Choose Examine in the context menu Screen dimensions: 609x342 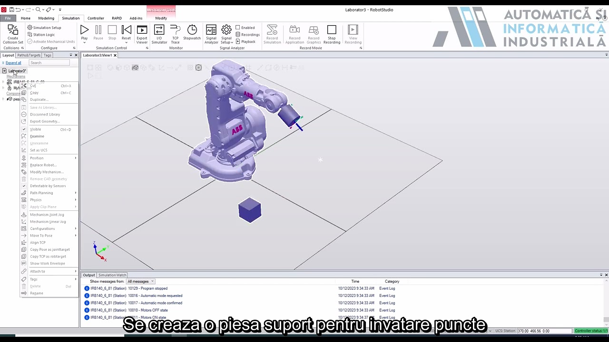pos(37,136)
